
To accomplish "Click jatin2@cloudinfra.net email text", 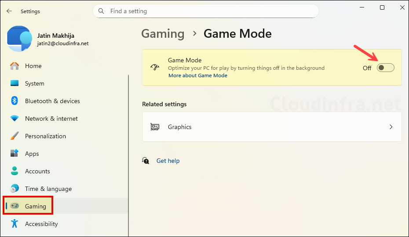I will [63, 43].
